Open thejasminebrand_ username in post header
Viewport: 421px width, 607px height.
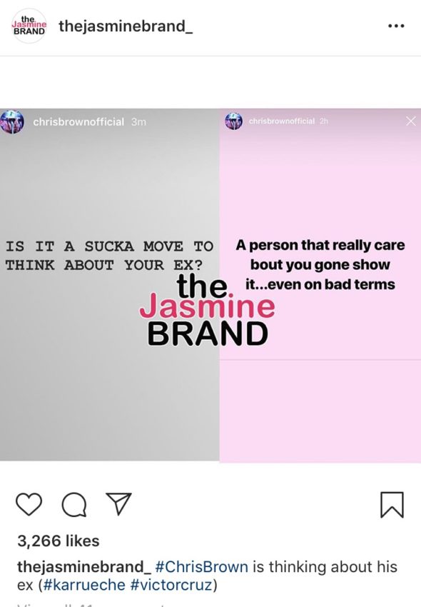point(126,26)
